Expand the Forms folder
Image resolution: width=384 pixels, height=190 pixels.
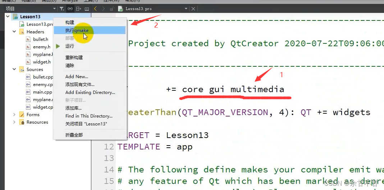[x=14, y=114]
